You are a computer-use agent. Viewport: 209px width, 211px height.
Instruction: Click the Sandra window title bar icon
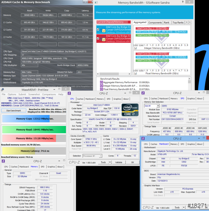coord(96,2)
